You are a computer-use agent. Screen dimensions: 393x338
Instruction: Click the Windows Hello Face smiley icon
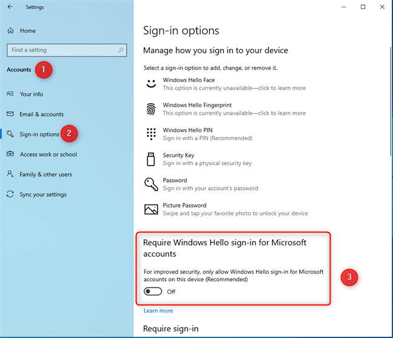[151, 84]
